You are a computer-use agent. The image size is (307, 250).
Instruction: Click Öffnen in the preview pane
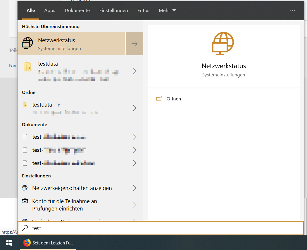pyautogui.click(x=174, y=99)
